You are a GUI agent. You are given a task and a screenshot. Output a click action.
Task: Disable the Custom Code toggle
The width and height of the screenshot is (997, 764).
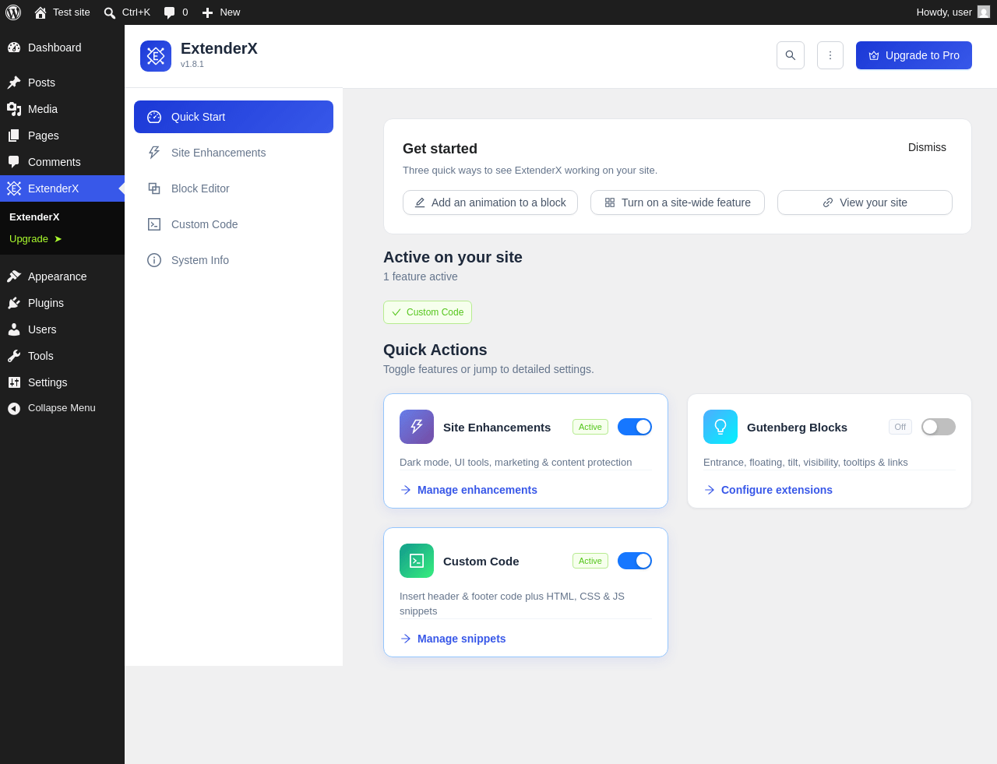[635, 561]
